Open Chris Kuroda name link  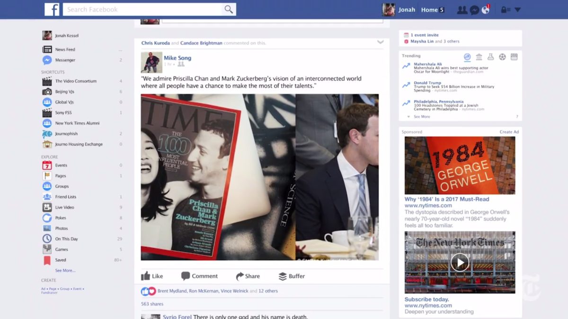[x=155, y=43]
